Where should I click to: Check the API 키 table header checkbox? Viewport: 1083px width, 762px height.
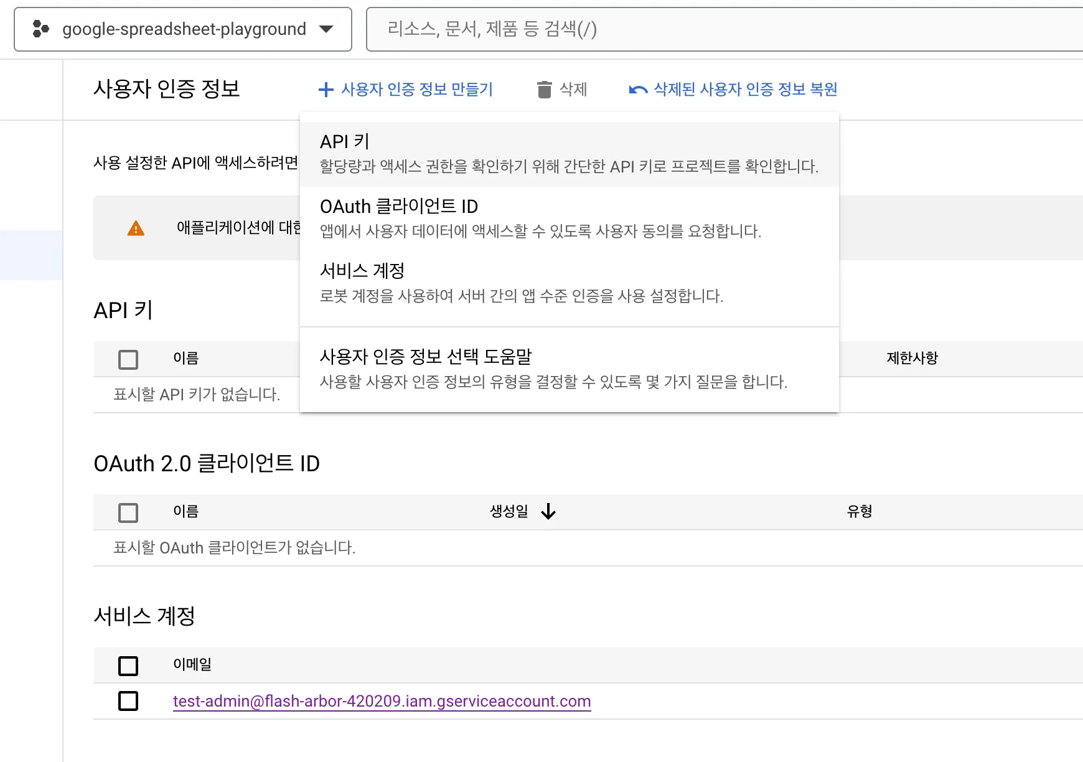click(x=128, y=359)
